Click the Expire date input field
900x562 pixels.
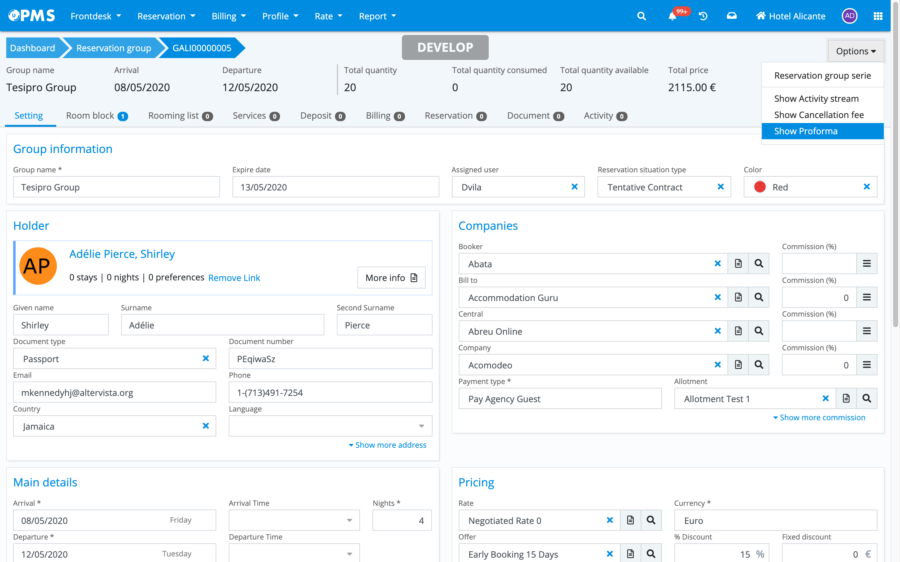tap(335, 187)
